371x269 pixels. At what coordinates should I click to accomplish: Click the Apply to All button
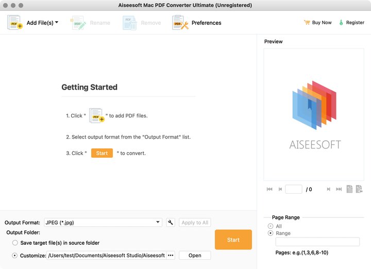tap(195, 223)
